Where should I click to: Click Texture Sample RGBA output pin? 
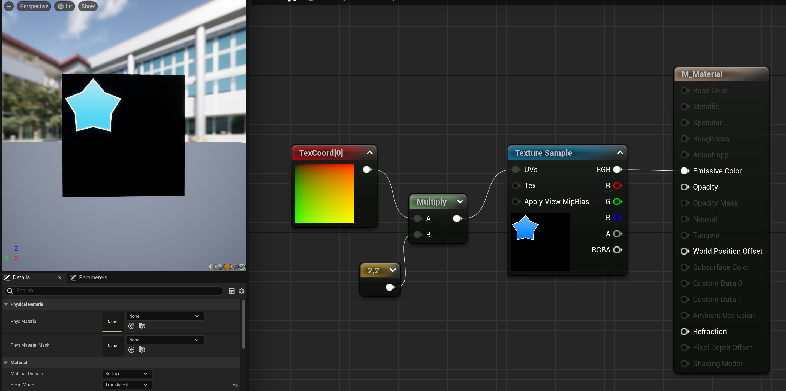pyautogui.click(x=617, y=250)
